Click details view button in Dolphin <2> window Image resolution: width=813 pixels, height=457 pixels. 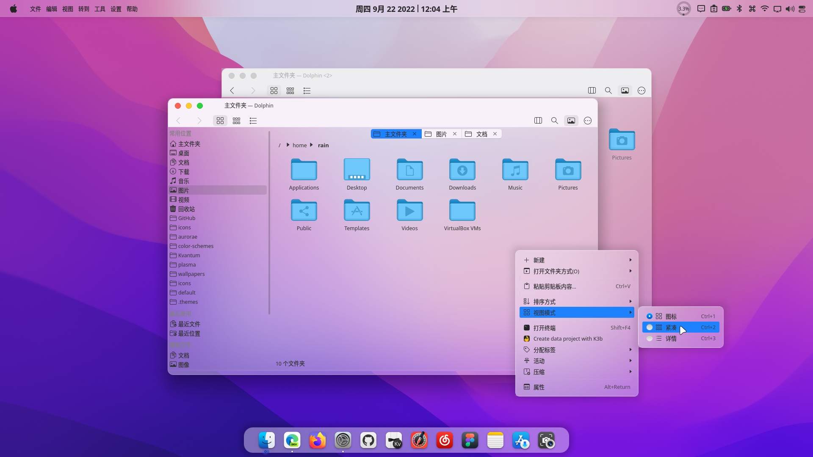(x=307, y=91)
